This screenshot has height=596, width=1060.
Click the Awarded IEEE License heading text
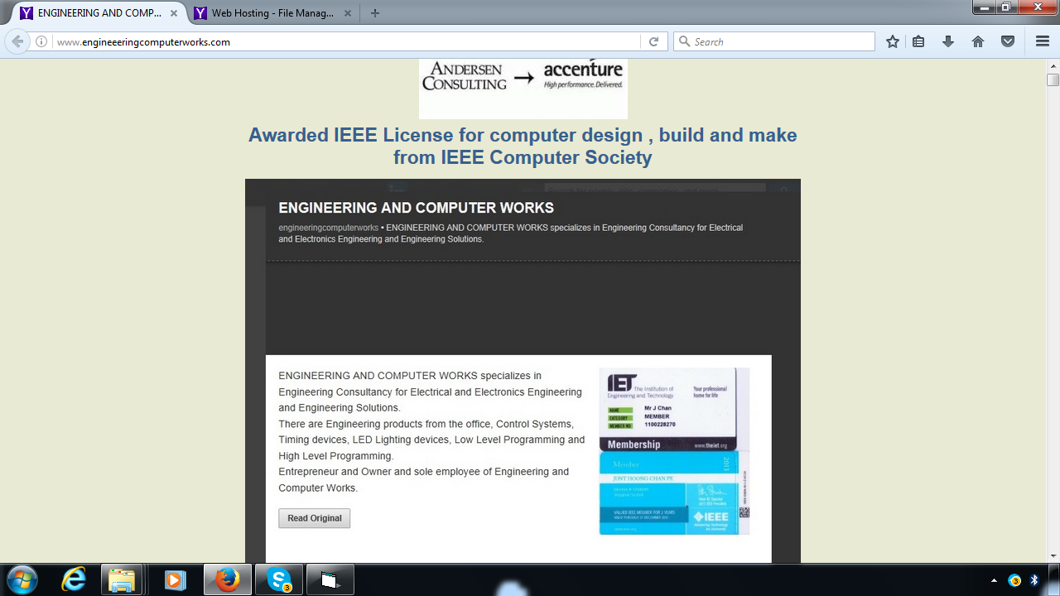(x=523, y=146)
